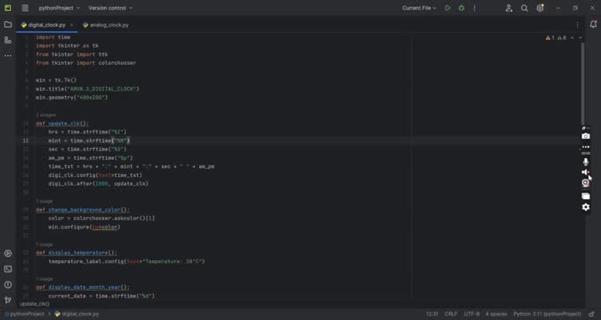
Task: Start debugging with the bug icon
Action: pyautogui.click(x=461, y=8)
